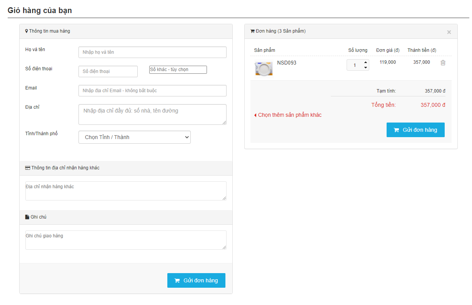Click the NSD093 product name
Image resolution: width=472 pixels, height=305 pixels.
pyautogui.click(x=287, y=63)
